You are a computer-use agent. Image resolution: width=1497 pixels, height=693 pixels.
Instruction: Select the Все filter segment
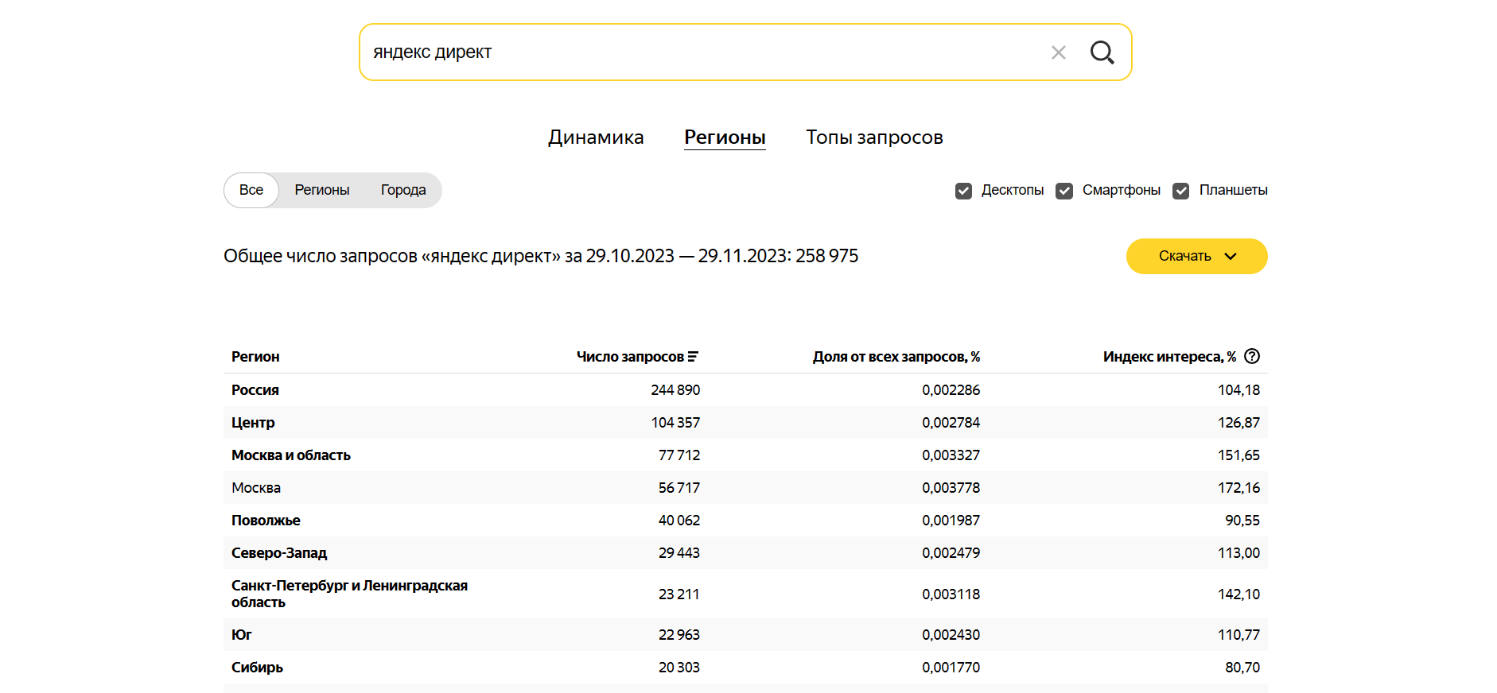251,190
